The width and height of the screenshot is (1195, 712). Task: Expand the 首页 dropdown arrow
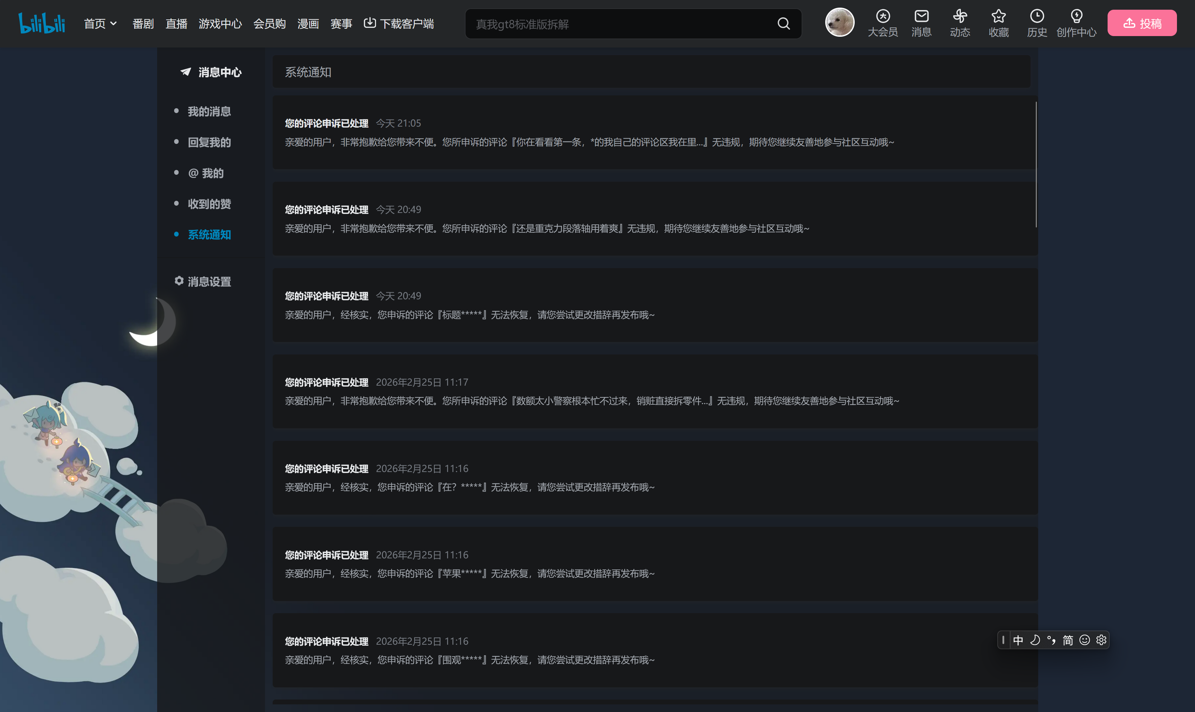[x=114, y=23]
